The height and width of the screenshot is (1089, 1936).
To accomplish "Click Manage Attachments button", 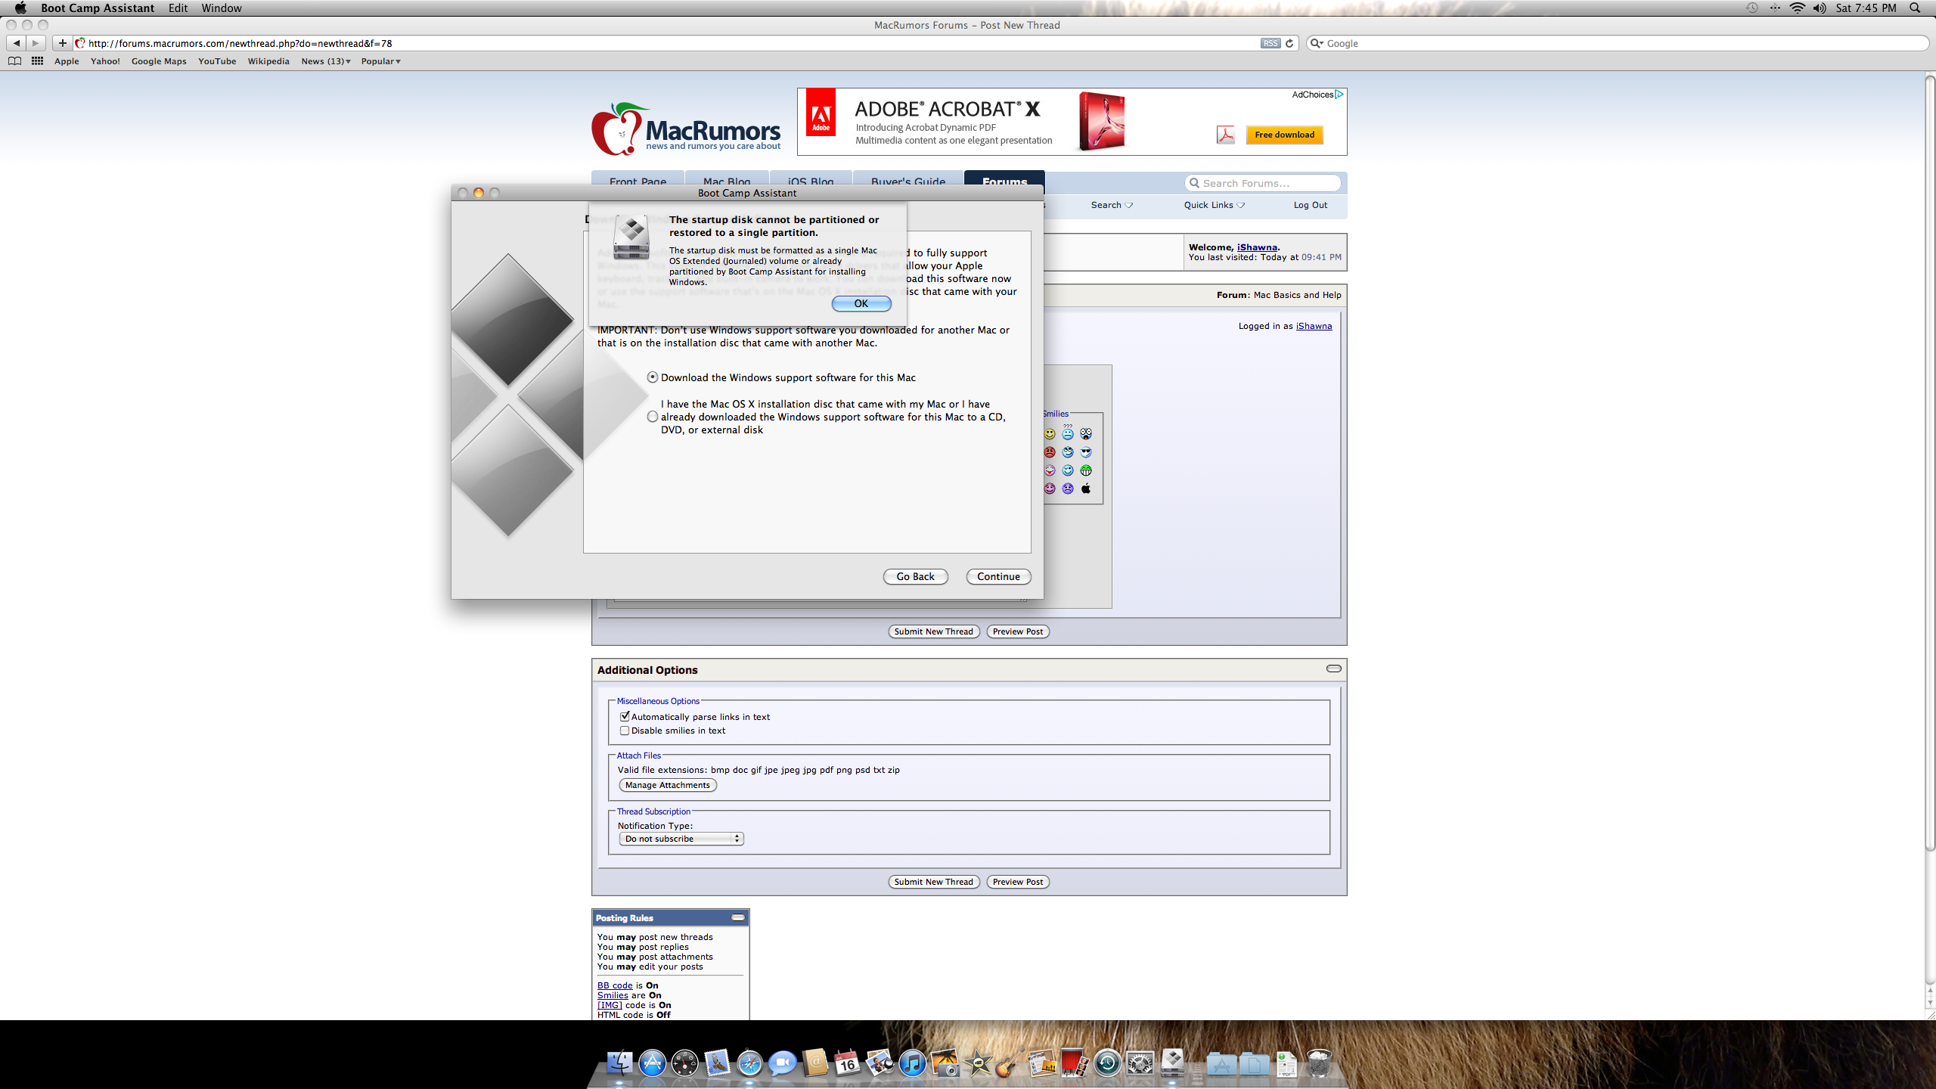I will [x=668, y=785].
